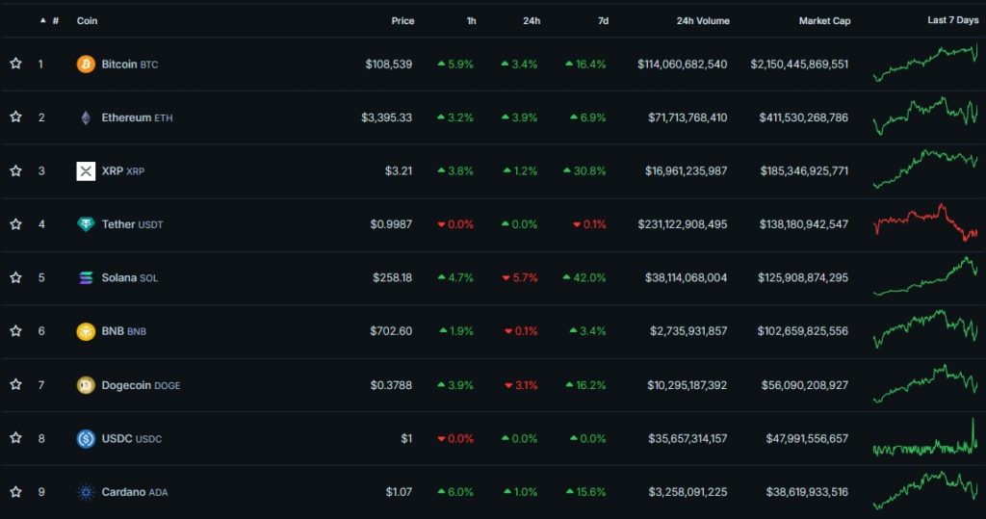986x519 pixels.
Task: Open XRP's 7-day sparkline chart
Action: (x=925, y=169)
